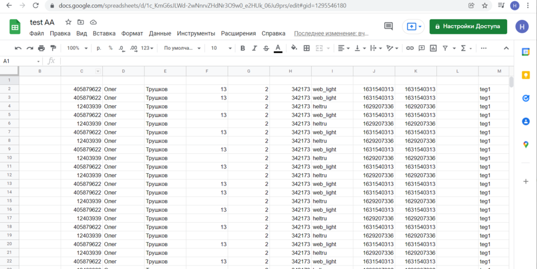The width and height of the screenshot is (537, 269).
Task: Click the functions sigma icon
Action: point(463,49)
